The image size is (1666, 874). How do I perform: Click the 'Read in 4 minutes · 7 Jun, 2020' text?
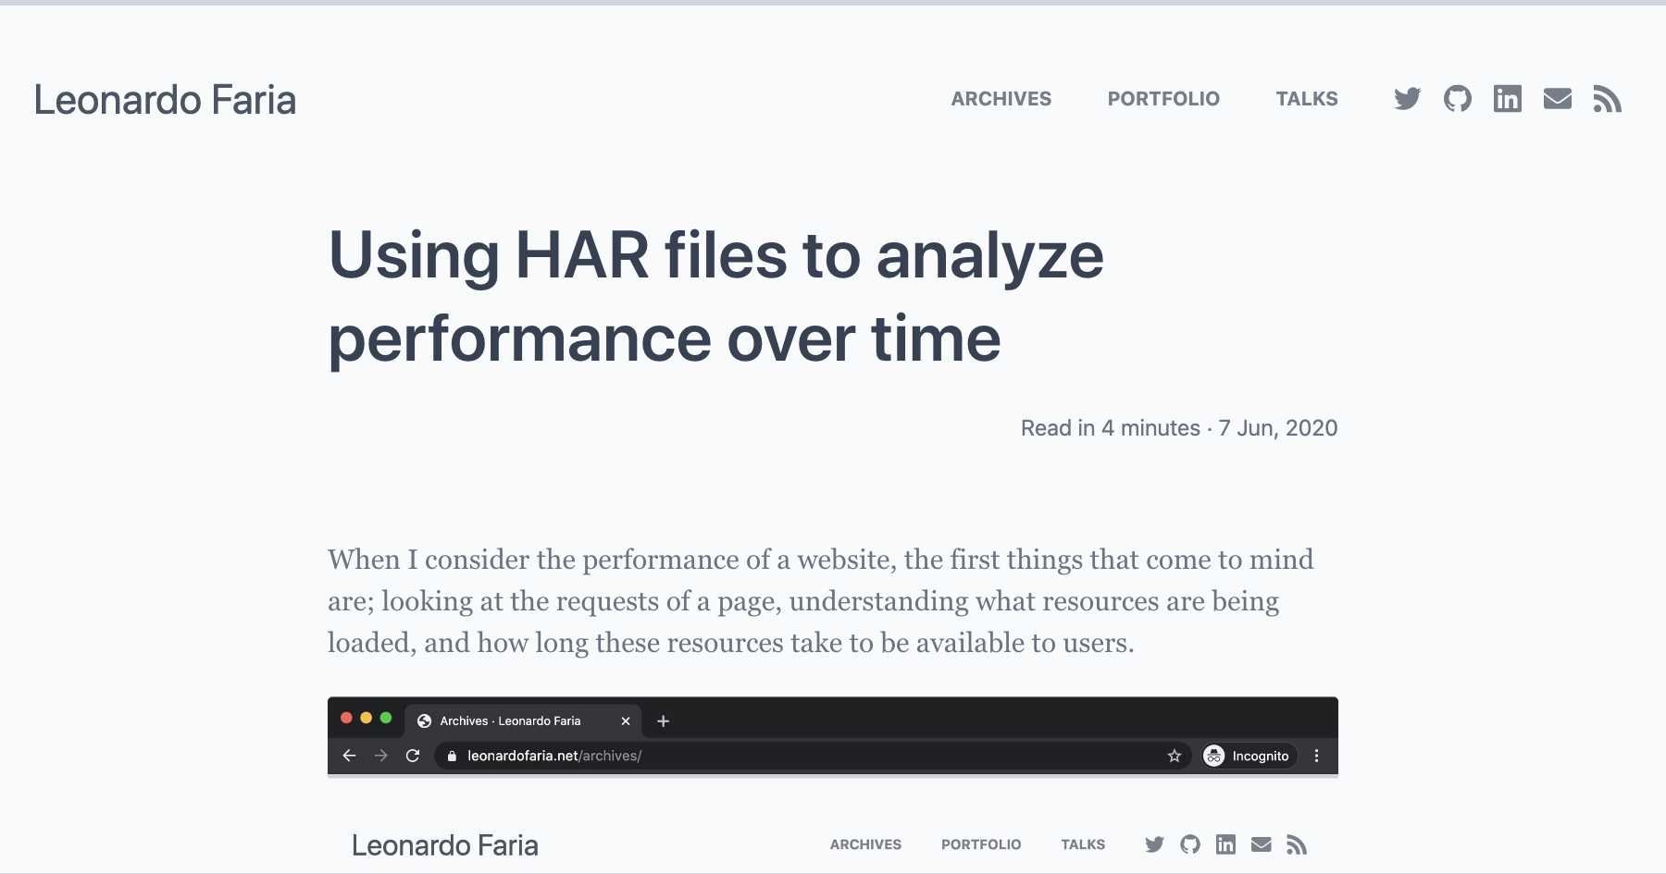tap(1179, 428)
